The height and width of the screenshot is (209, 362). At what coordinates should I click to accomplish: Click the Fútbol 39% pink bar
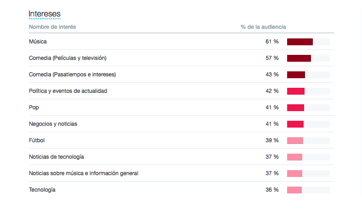(295, 141)
